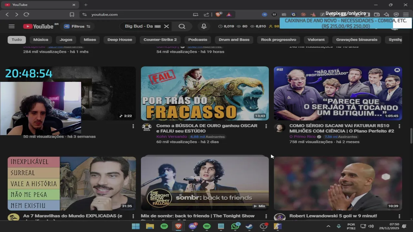This screenshot has width=413, height=232.
Task: Open the Mix de sombr title link
Action: 198,216
